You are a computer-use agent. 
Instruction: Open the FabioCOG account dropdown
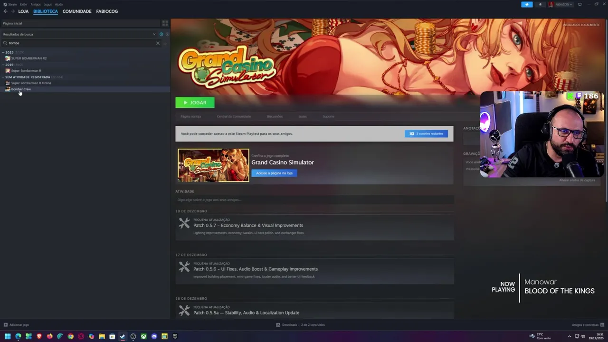coord(560,4)
